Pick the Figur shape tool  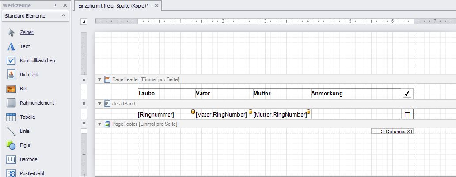click(x=11, y=145)
